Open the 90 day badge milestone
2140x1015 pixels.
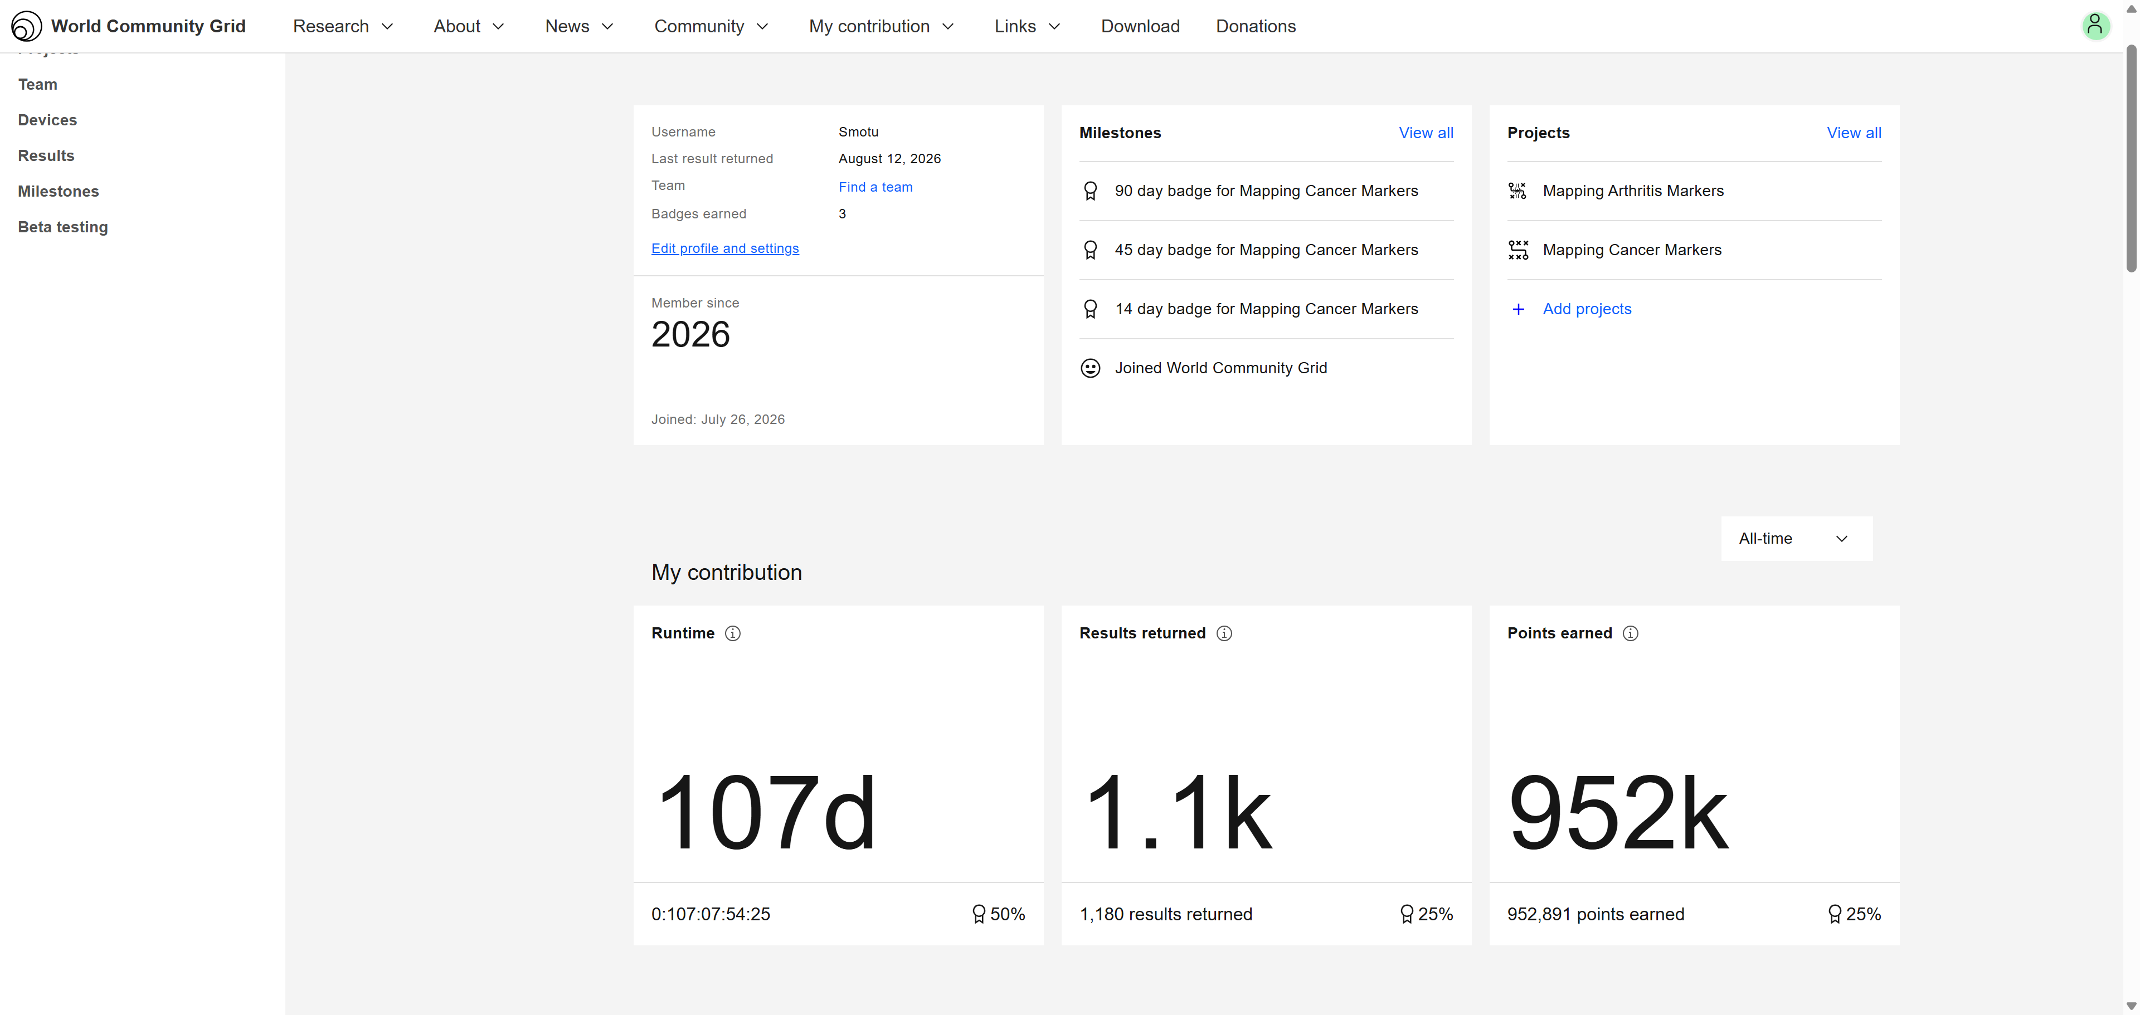click(x=1266, y=191)
